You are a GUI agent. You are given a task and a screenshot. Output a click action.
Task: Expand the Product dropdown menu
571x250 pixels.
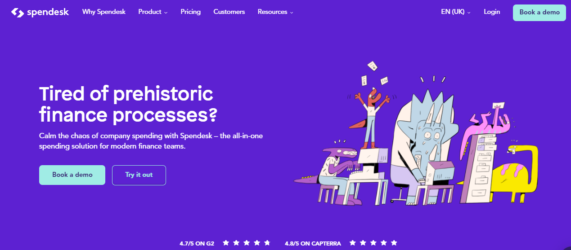(153, 12)
